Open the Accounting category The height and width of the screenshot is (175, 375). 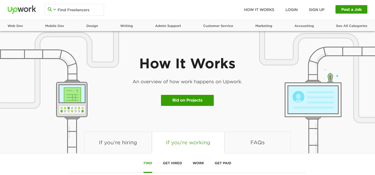coord(304,26)
